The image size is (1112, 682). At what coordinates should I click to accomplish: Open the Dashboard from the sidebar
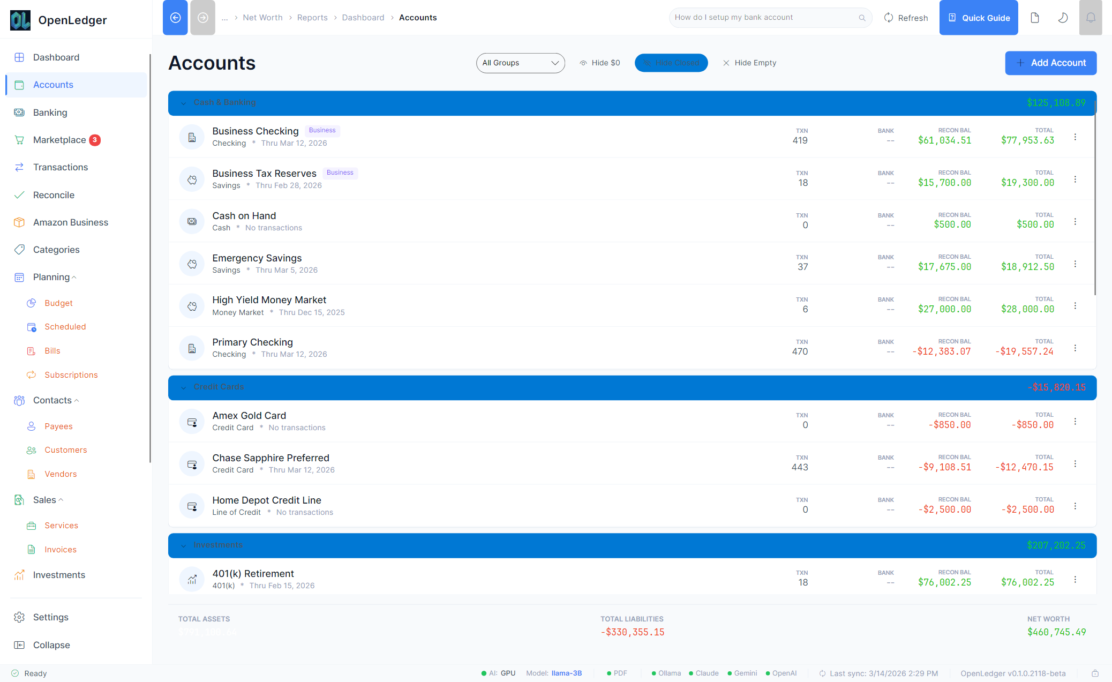(56, 57)
